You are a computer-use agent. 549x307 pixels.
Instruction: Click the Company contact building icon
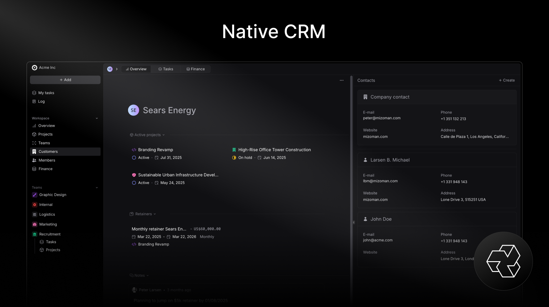[x=365, y=97]
